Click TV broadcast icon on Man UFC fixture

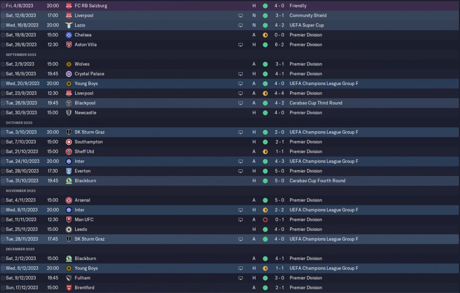[240, 219]
